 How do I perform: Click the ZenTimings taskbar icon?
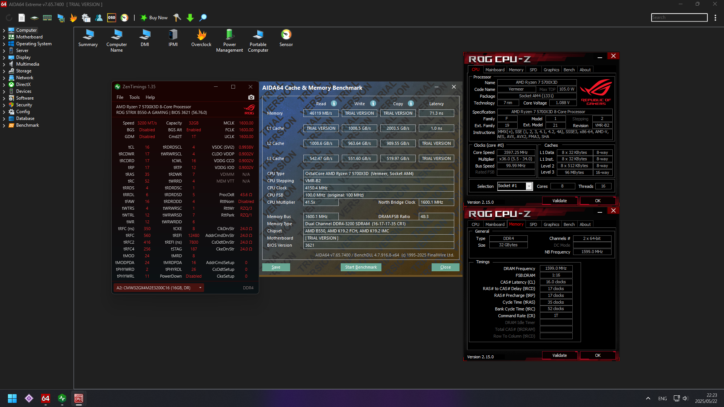pos(62,398)
